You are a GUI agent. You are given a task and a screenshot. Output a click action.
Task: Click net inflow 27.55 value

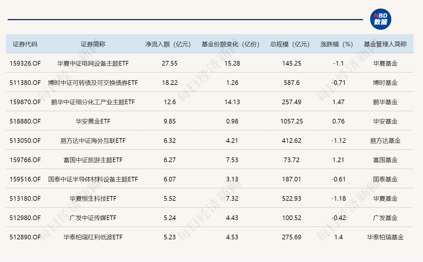pos(169,63)
